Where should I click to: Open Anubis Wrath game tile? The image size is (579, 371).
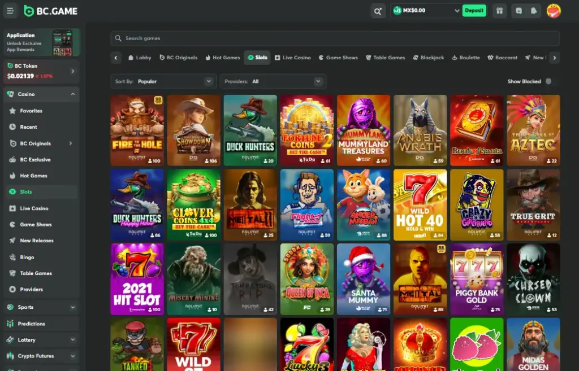tap(420, 130)
